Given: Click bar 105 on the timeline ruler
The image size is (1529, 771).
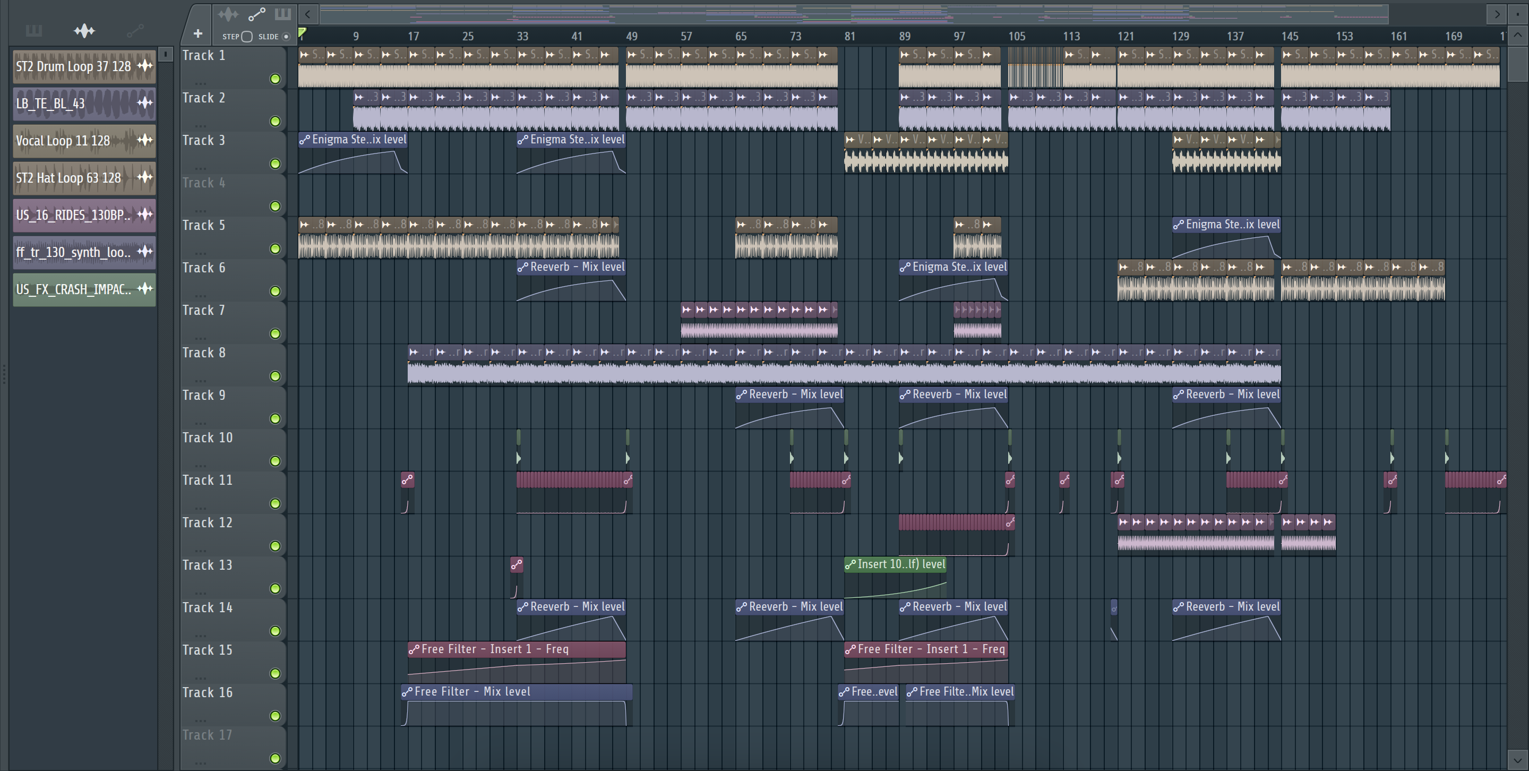Looking at the screenshot, I should [x=1016, y=36].
